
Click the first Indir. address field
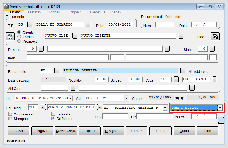(x=68, y=57)
